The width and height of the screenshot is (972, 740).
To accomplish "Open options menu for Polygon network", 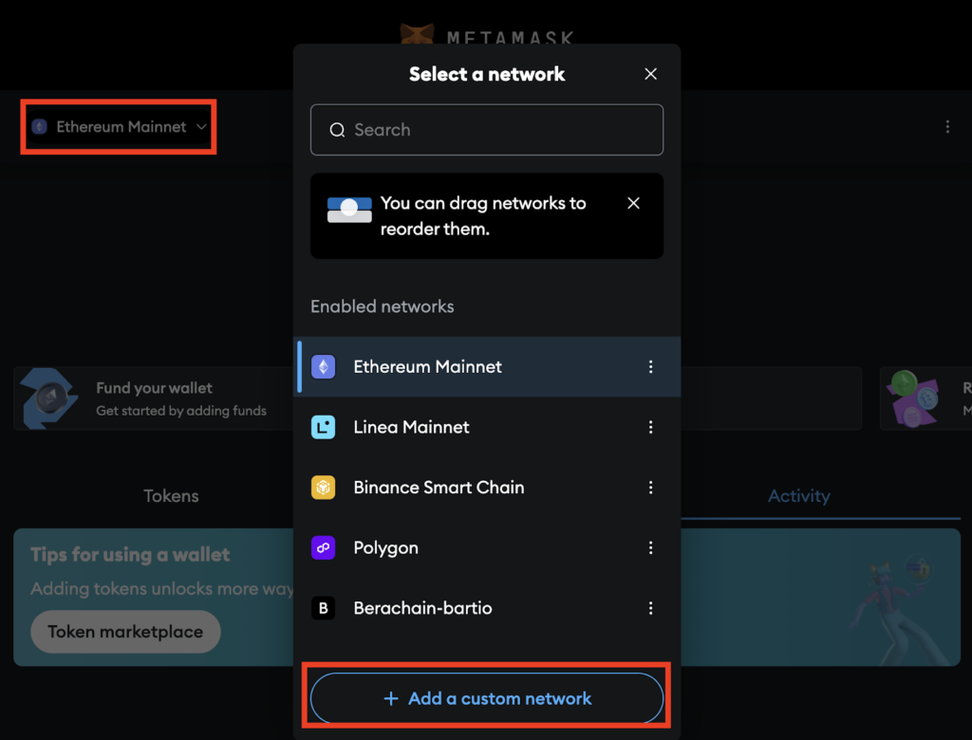I will (x=651, y=547).
